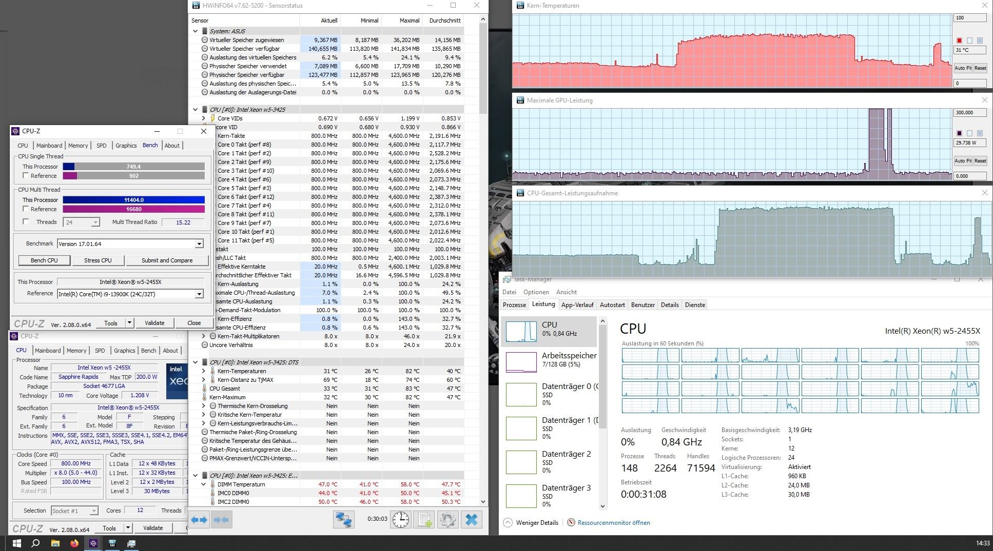This screenshot has height=551, width=993.
Task: Collapse CPU [#0] Xeon w5-3425 group
Action: pos(195,110)
